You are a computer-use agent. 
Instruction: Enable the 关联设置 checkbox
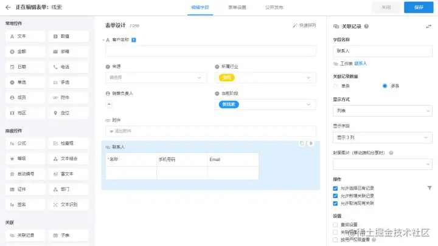click(x=335, y=232)
